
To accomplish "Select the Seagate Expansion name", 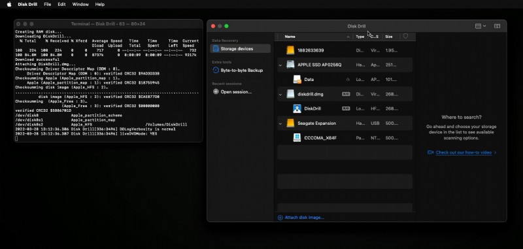I will [316, 124].
